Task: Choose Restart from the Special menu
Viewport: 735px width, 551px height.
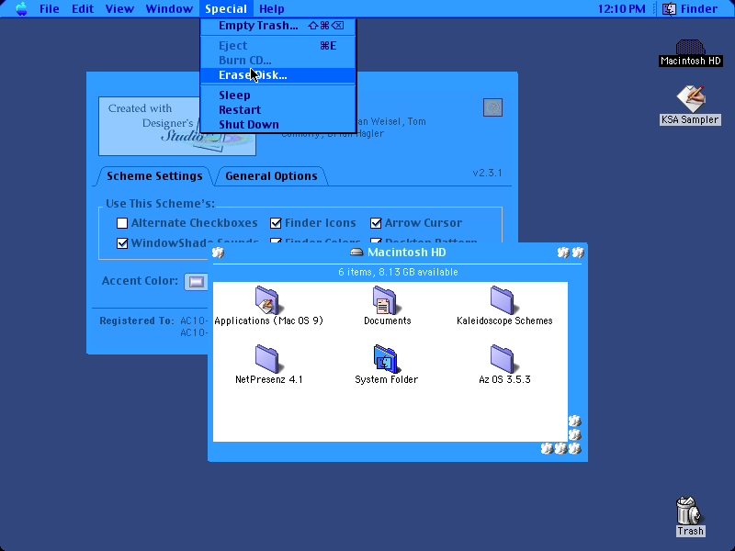Action: pyautogui.click(x=278, y=109)
